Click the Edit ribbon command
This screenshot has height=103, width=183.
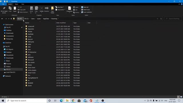(x=75, y=10)
